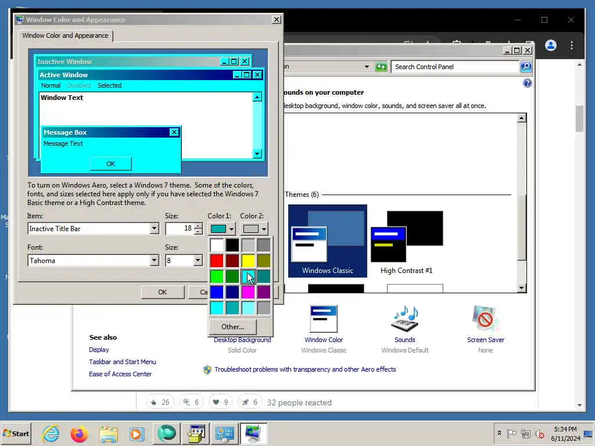
Task: Pick the red color swatch
Action: 217,261
